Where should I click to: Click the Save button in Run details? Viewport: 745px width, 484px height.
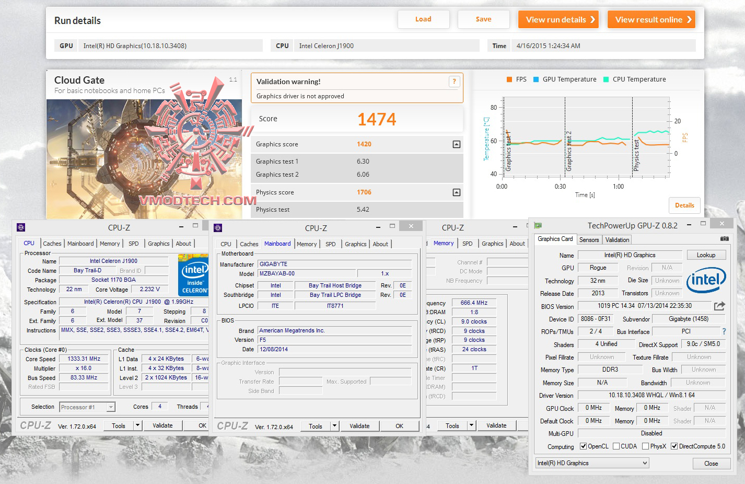coord(483,19)
